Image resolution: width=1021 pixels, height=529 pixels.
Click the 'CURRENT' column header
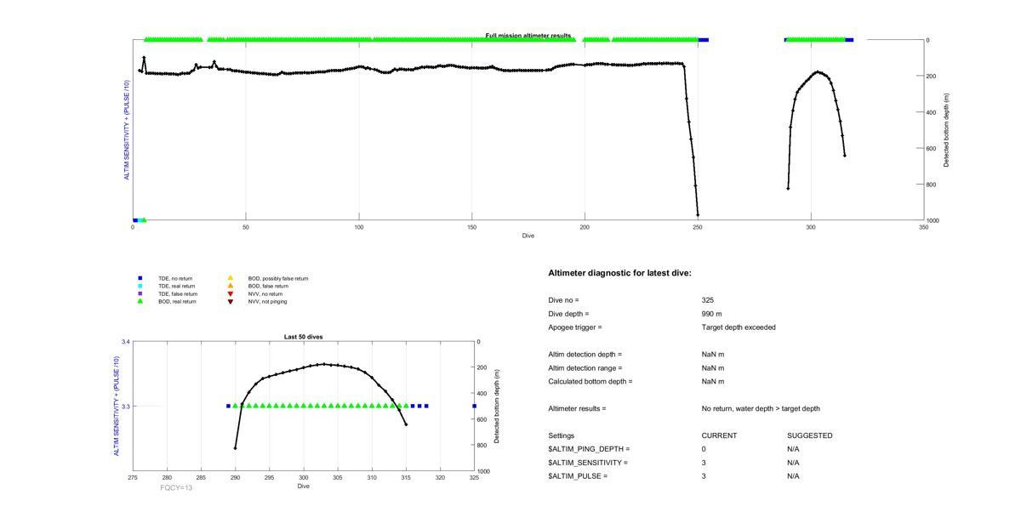pos(719,436)
